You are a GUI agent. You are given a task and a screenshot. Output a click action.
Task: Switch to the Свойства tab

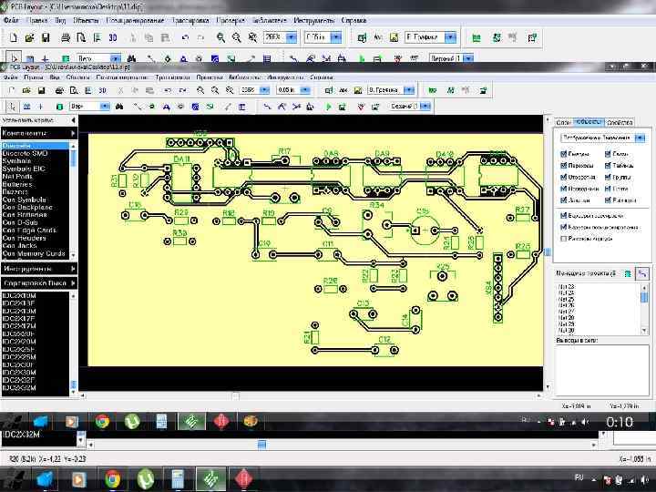[620, 122]
